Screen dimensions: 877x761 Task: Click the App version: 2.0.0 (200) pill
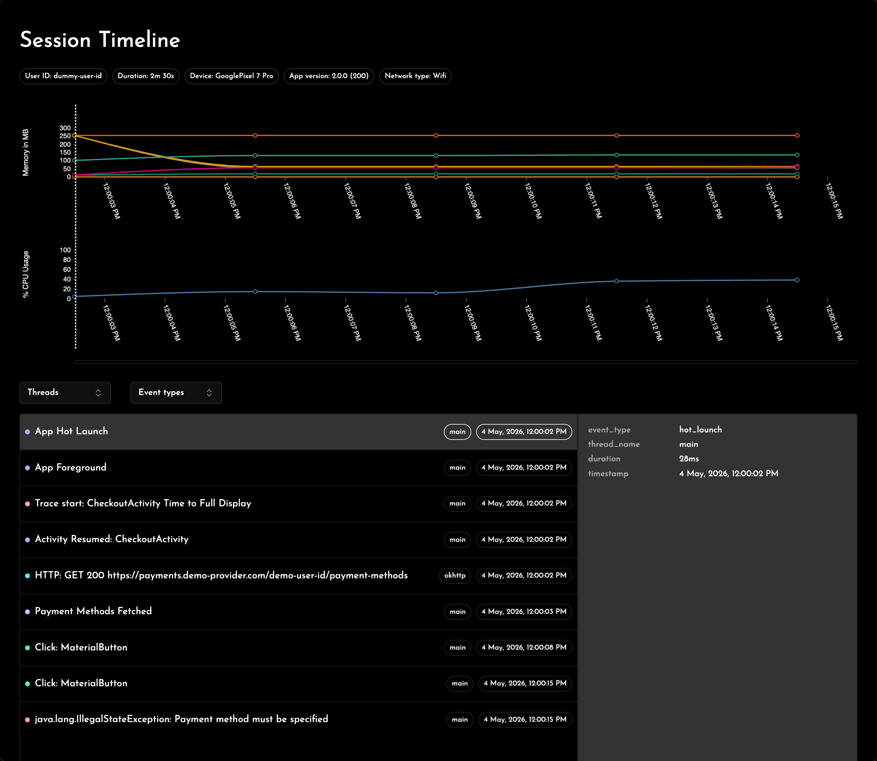point(329,76)
